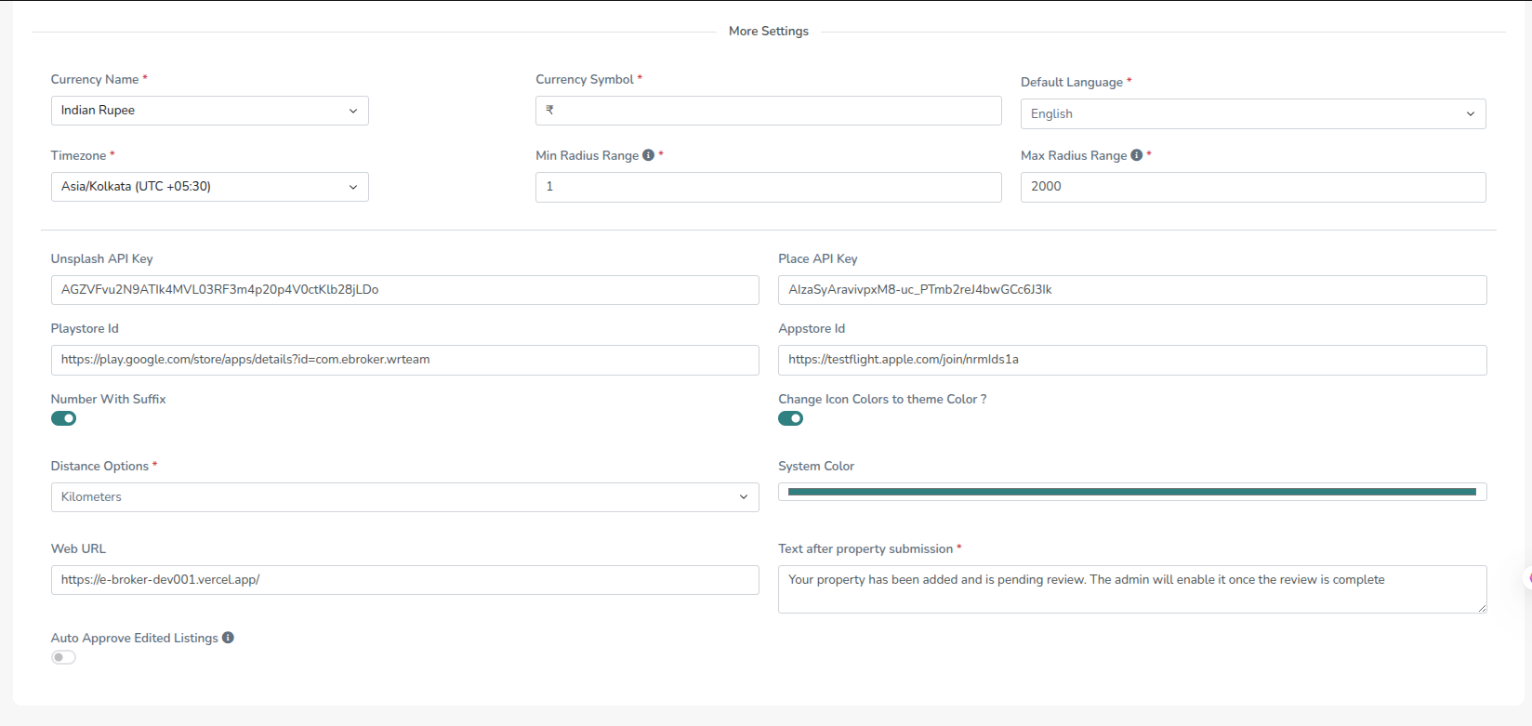Enable Auto Approve Edited Listings switch
The width and height of the screenshot is (1532, 726).
(63, 657)
